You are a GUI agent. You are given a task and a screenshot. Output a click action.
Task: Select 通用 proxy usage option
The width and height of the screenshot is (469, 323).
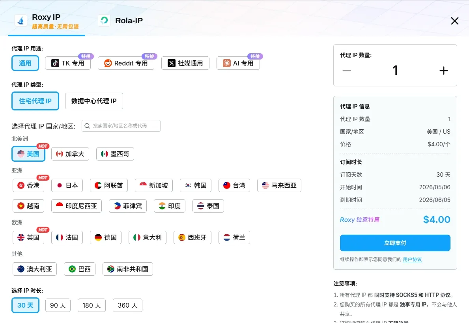pyautogui.click(x=25, y=63)
